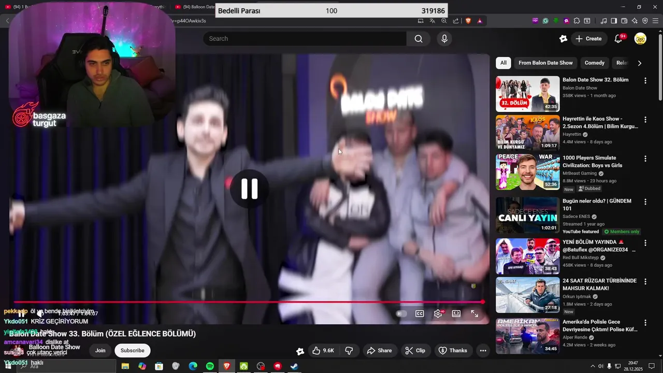Click the Subscribe button

[x=133, y=351]
